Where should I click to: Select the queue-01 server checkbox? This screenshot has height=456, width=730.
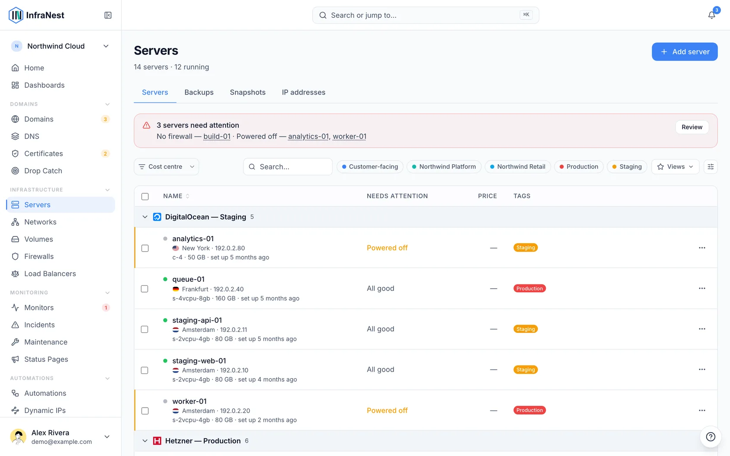145,289
